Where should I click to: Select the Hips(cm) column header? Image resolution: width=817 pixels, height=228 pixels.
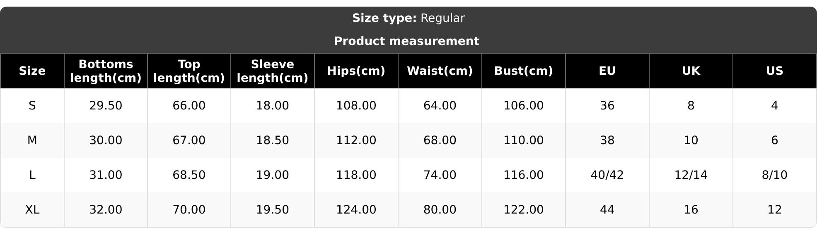pyautogui.click(x=356, y=71)
